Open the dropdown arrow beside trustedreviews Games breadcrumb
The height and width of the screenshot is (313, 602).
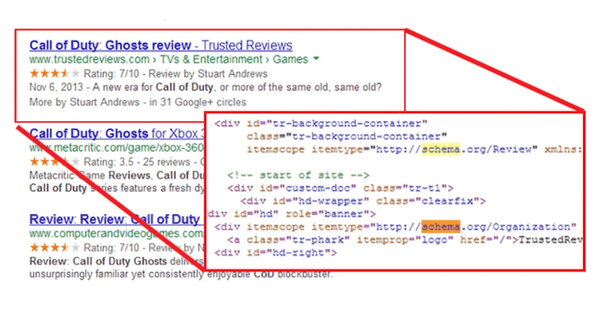[x=316, y=59]
